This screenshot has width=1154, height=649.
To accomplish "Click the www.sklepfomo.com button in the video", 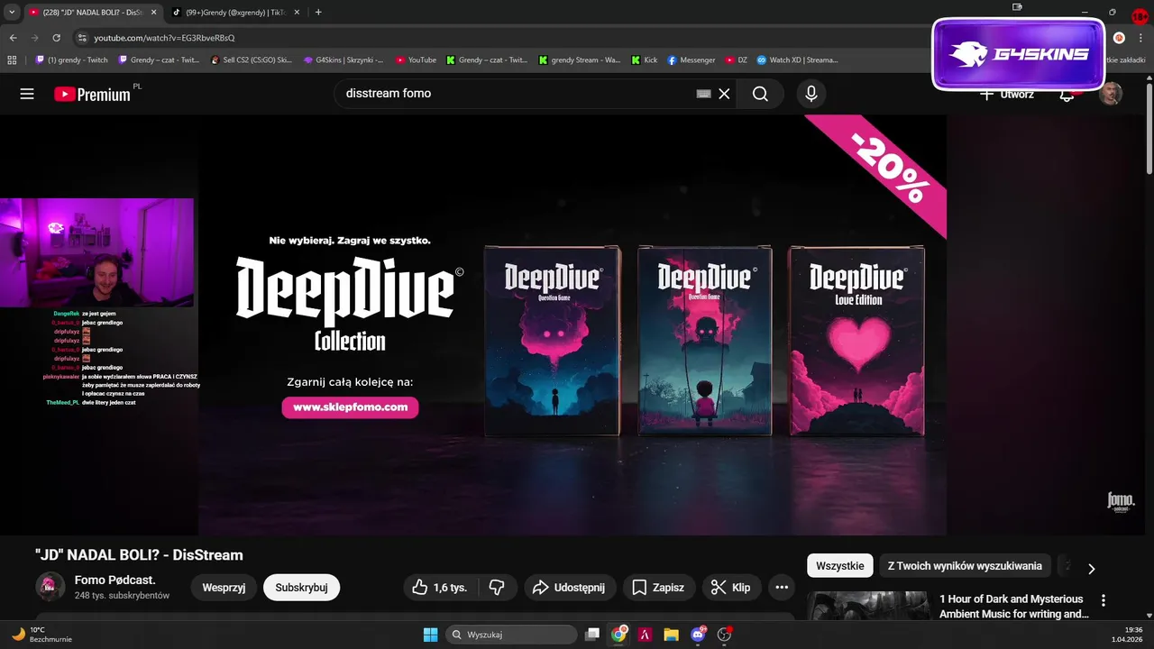I will point(350,407).
